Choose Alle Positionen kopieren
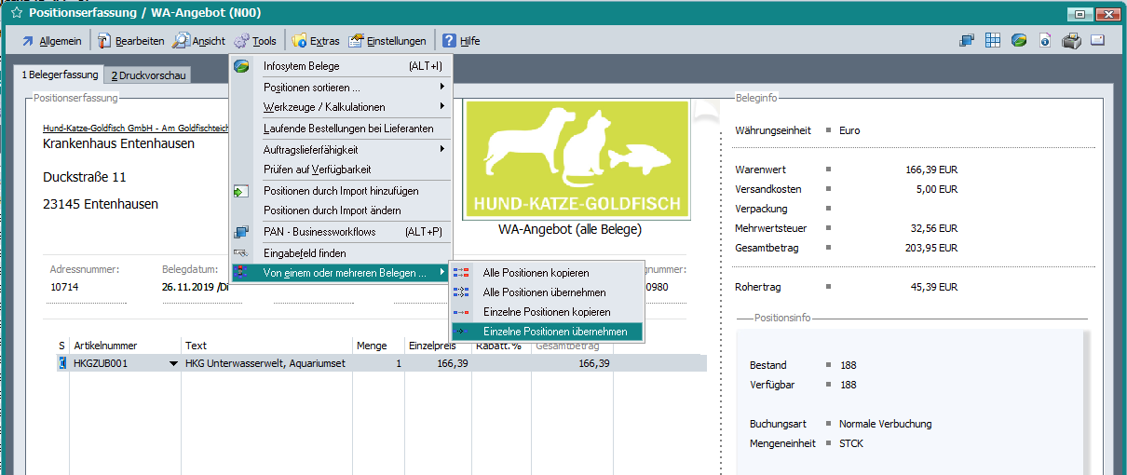Screen dimensions: 1127x475 (x=536, y=273)
